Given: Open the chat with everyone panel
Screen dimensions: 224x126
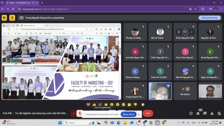Looking at the screenshot, I should pyautogui.click(x=205, y=113).
